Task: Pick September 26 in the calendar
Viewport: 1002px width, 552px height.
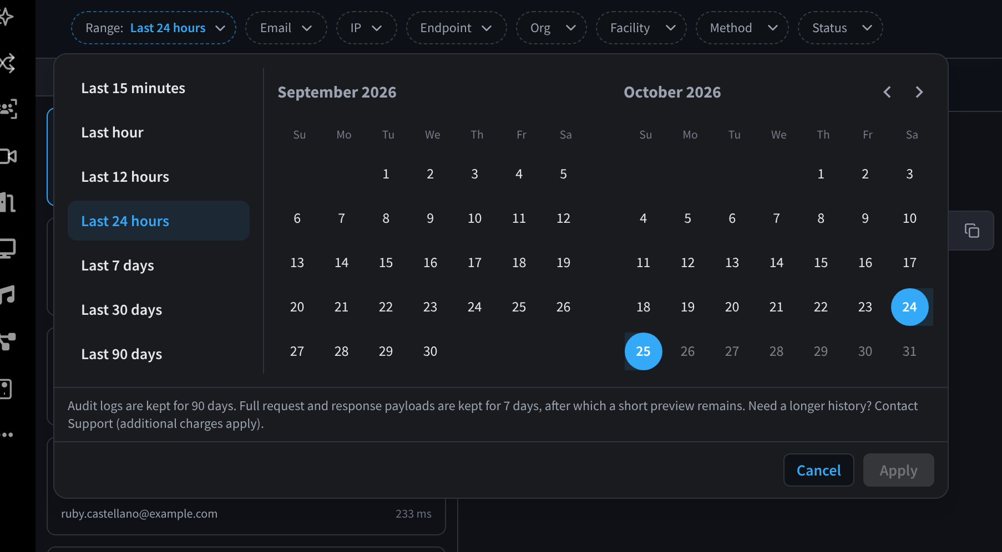Action: coord(563,307)
